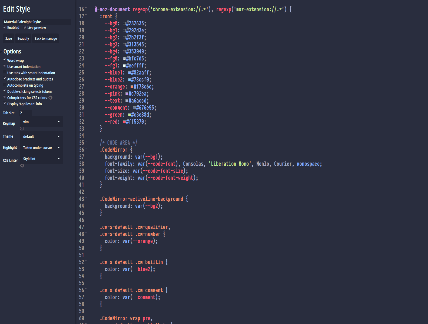The image size is (428, 324).
Task: Click '.CodeMirror-wrap pre' selector on line 60
Action: click(125, 318)
